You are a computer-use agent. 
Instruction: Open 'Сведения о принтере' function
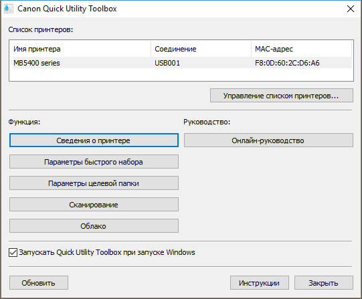coord(94,140)
